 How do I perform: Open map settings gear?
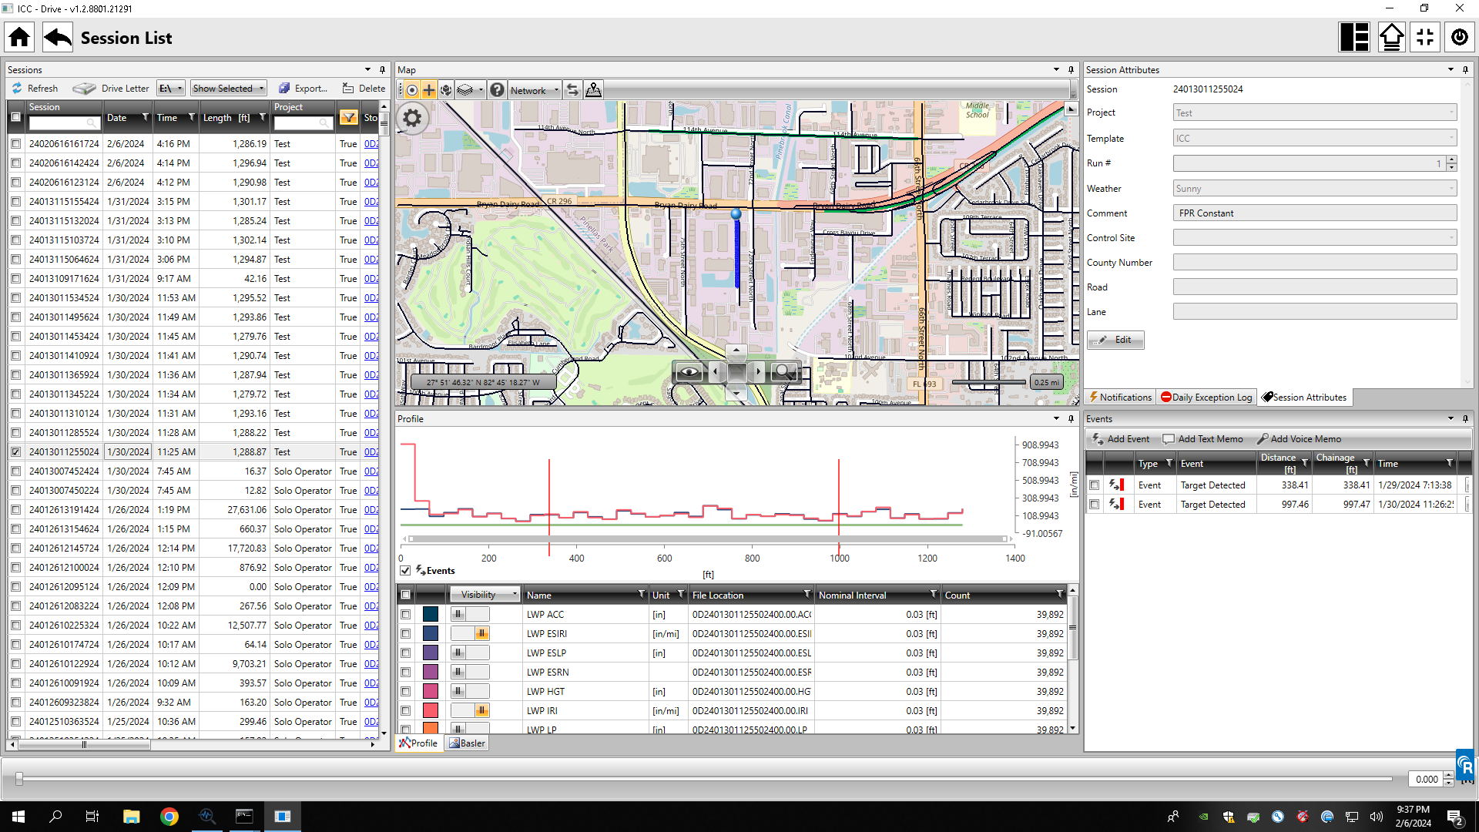[x=413, y=118]
